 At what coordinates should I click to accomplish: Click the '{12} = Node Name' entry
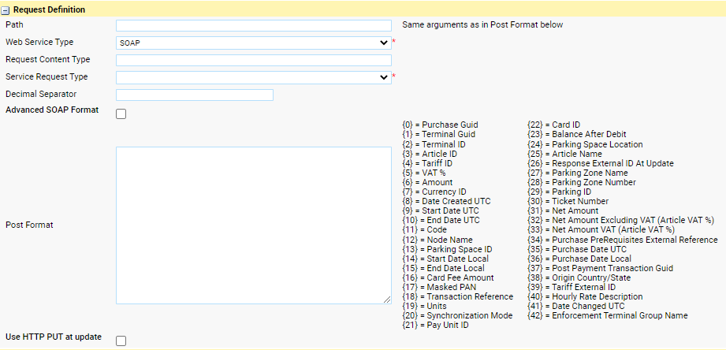(x=437, y=240)
